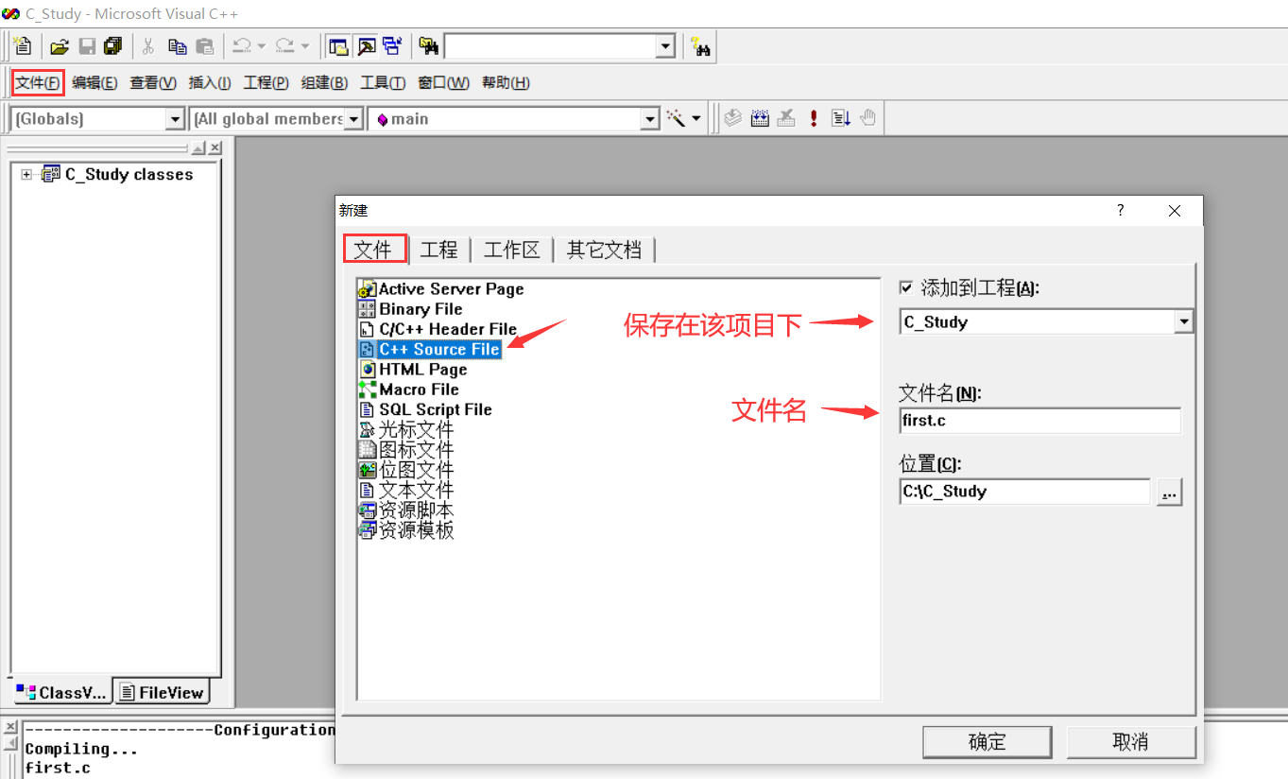Click the Save All icon

point(113,45)
